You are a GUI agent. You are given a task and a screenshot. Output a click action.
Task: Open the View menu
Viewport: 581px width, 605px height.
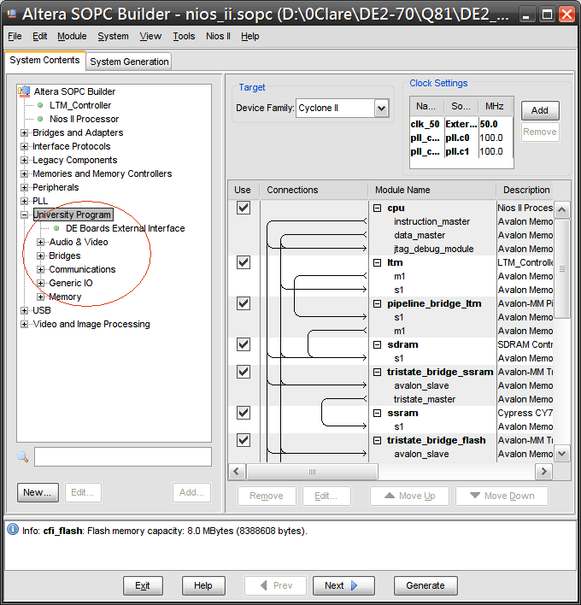click(150, 36)
